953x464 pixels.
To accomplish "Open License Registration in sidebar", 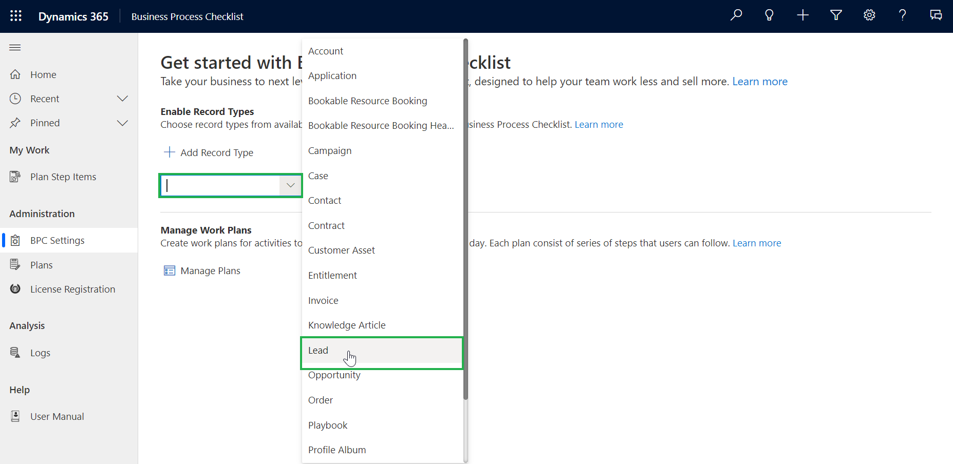I will click(69, 289).
